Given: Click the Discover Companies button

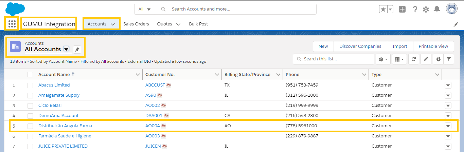Looking at the screenshot, I should [360, 46].
